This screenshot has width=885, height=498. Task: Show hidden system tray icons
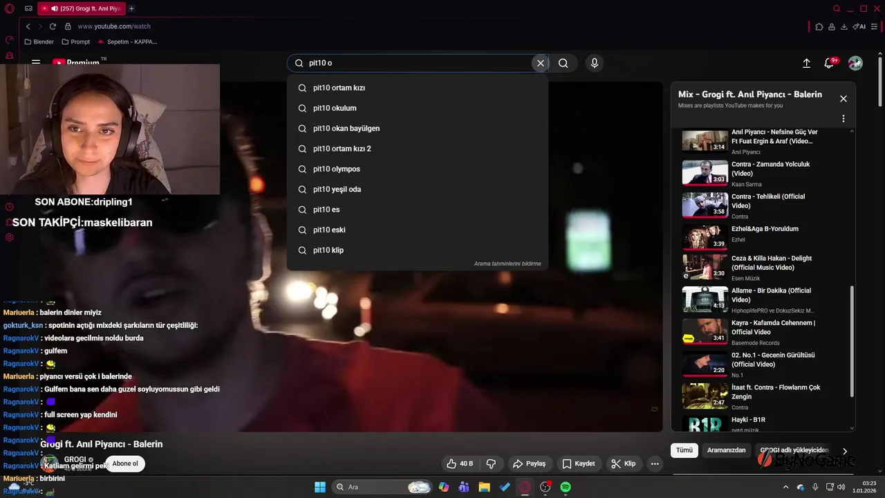pyautogui.click(x=785, y=487)
